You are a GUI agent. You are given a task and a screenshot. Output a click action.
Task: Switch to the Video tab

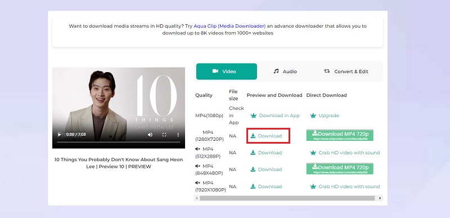point(227,72)
